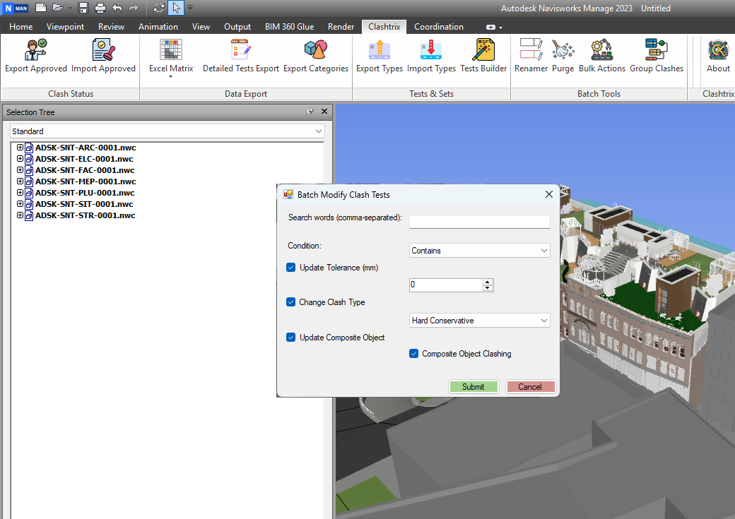
Task: Run the Purge batch tool
Action: point(563,56)
